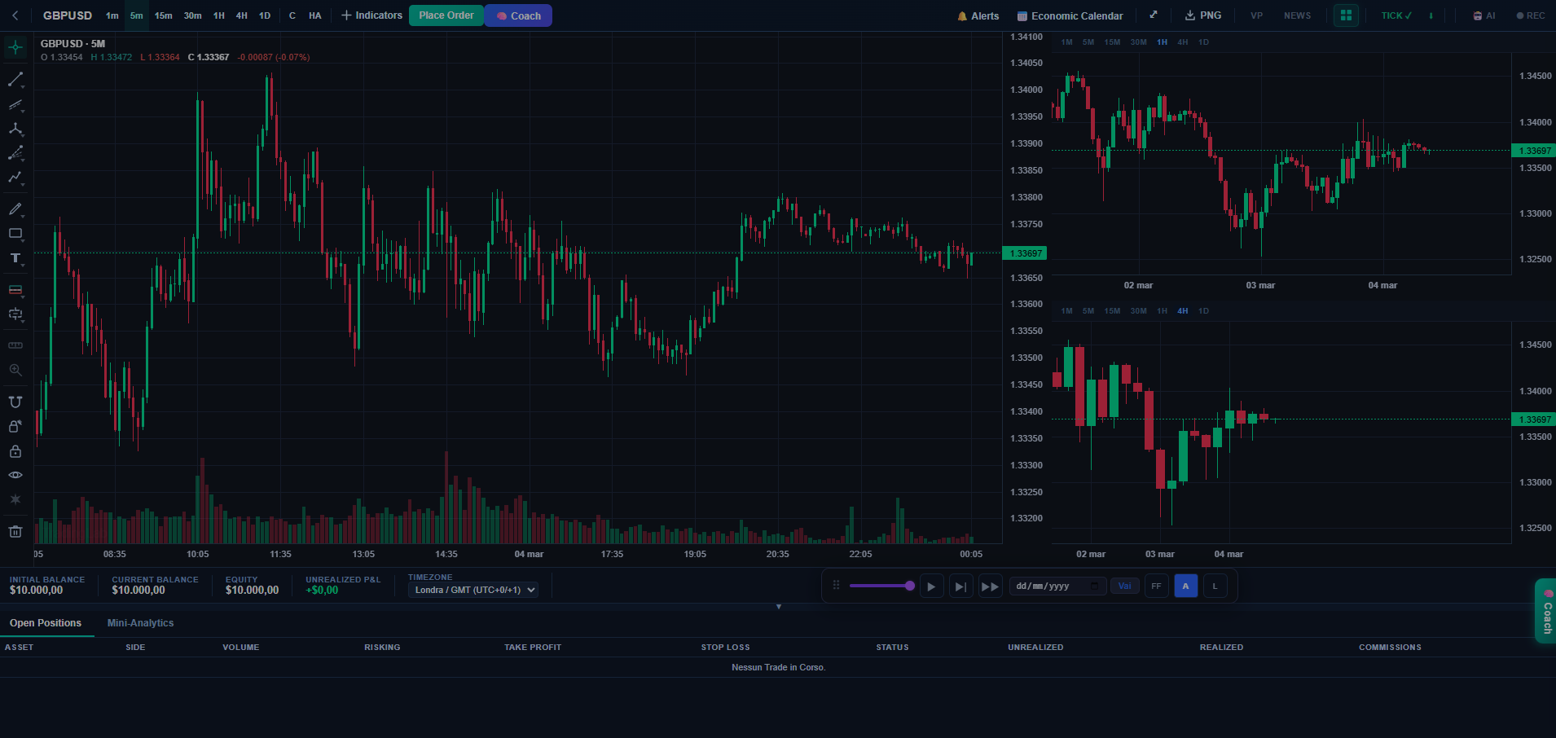The width and height of the screenshot is (1556, 738).
Task: Toggle the lock all drawings icon
Action: click(15, 450)
